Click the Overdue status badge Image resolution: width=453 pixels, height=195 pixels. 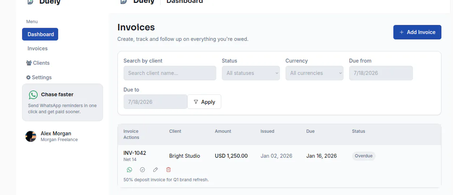coord(364,156)
